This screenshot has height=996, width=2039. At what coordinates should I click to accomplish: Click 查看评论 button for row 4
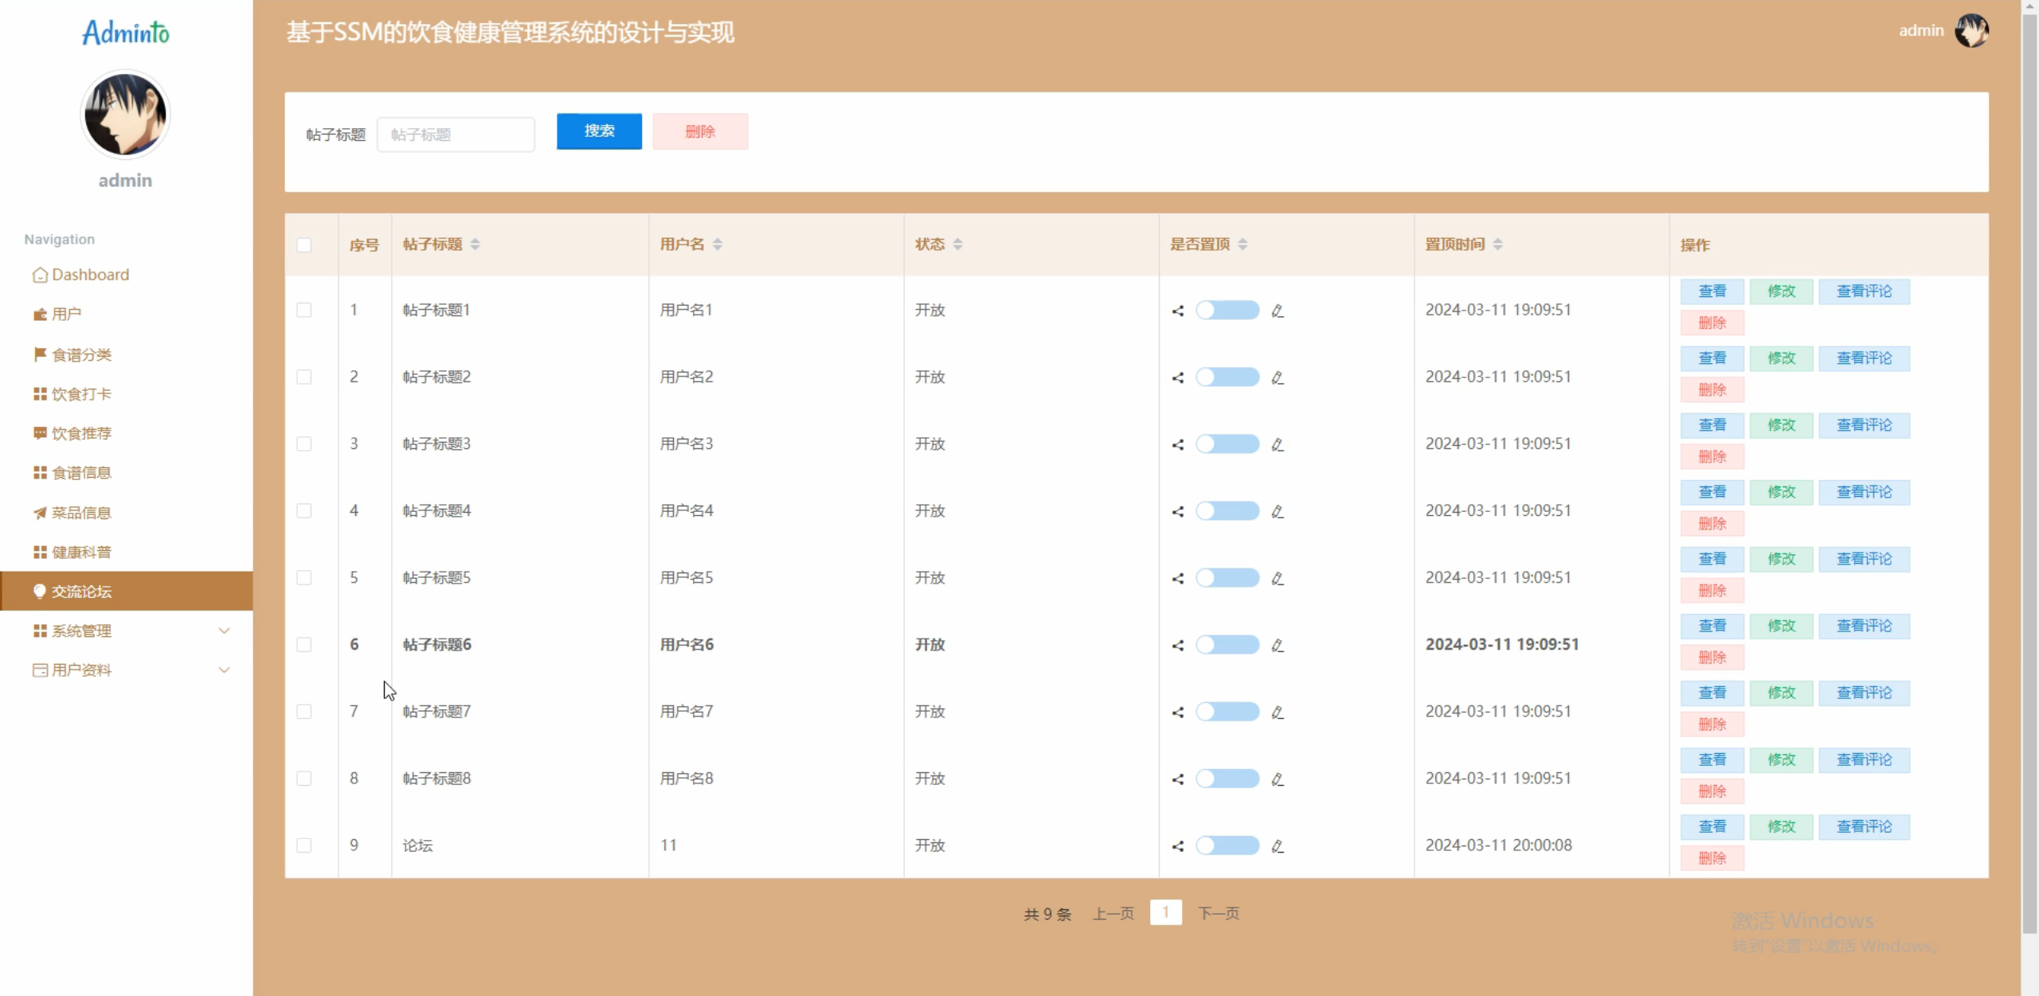[1864, 492]
